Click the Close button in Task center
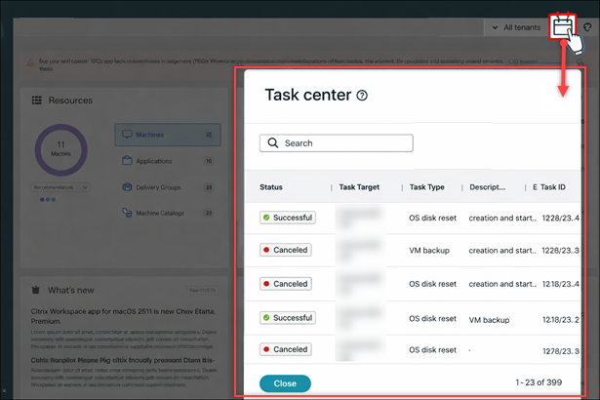The image size is (600, 400). coord(285,383)
